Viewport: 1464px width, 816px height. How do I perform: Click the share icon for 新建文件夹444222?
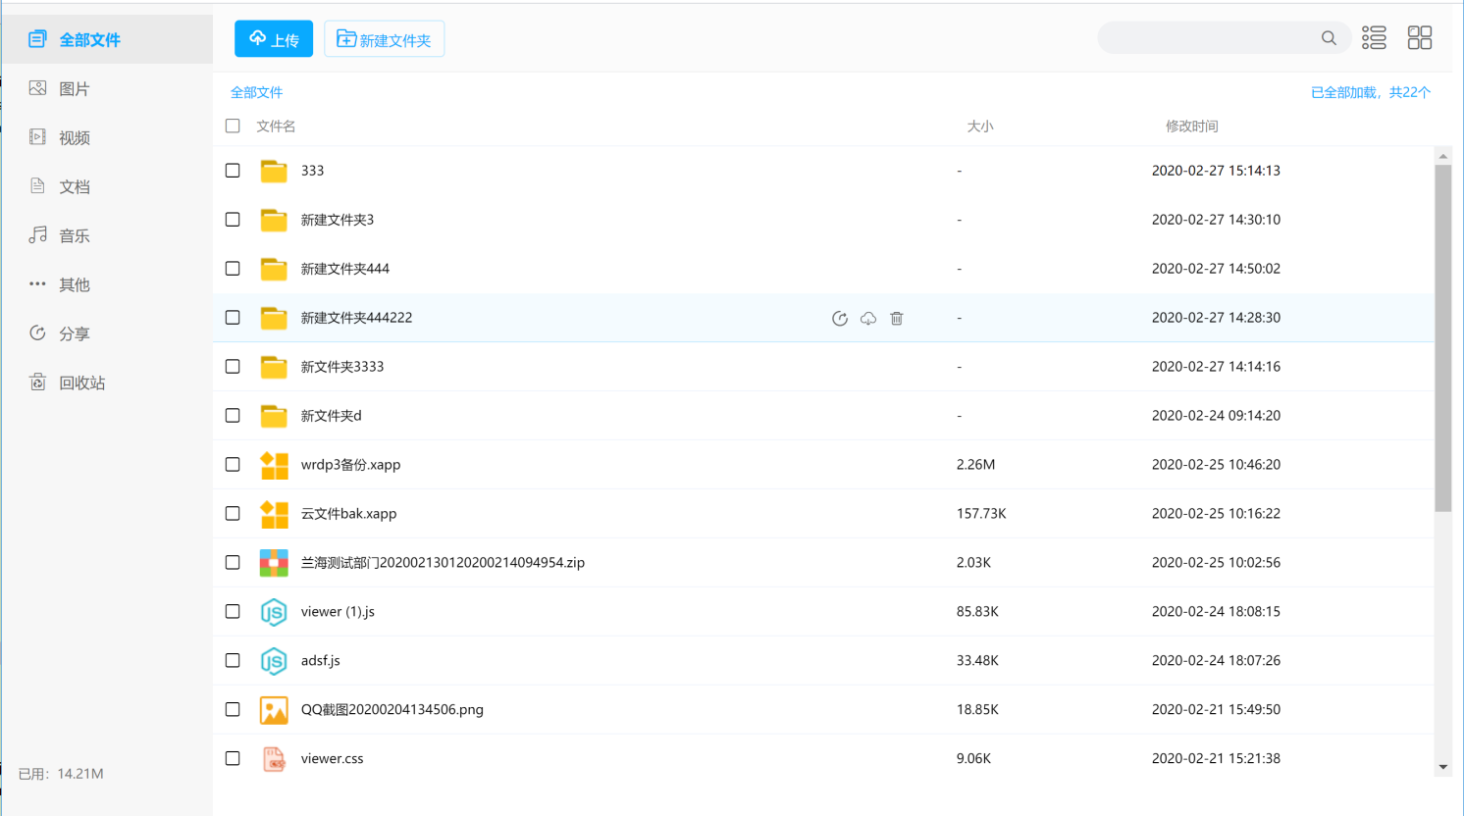pos(840,319)
